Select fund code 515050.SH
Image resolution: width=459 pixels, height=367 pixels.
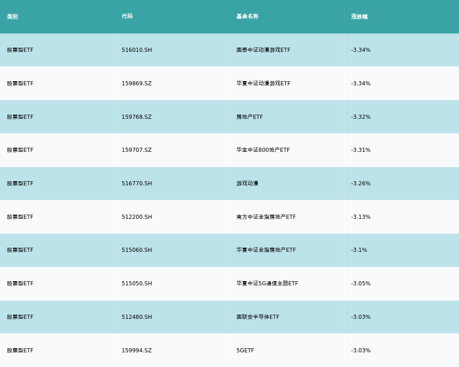point(137,284)
